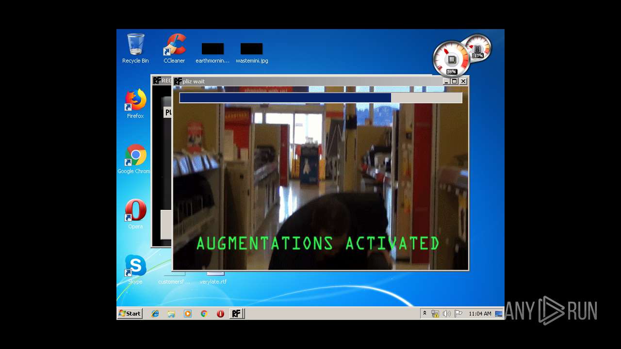Select the RF program taskbar button

point(236,314)
